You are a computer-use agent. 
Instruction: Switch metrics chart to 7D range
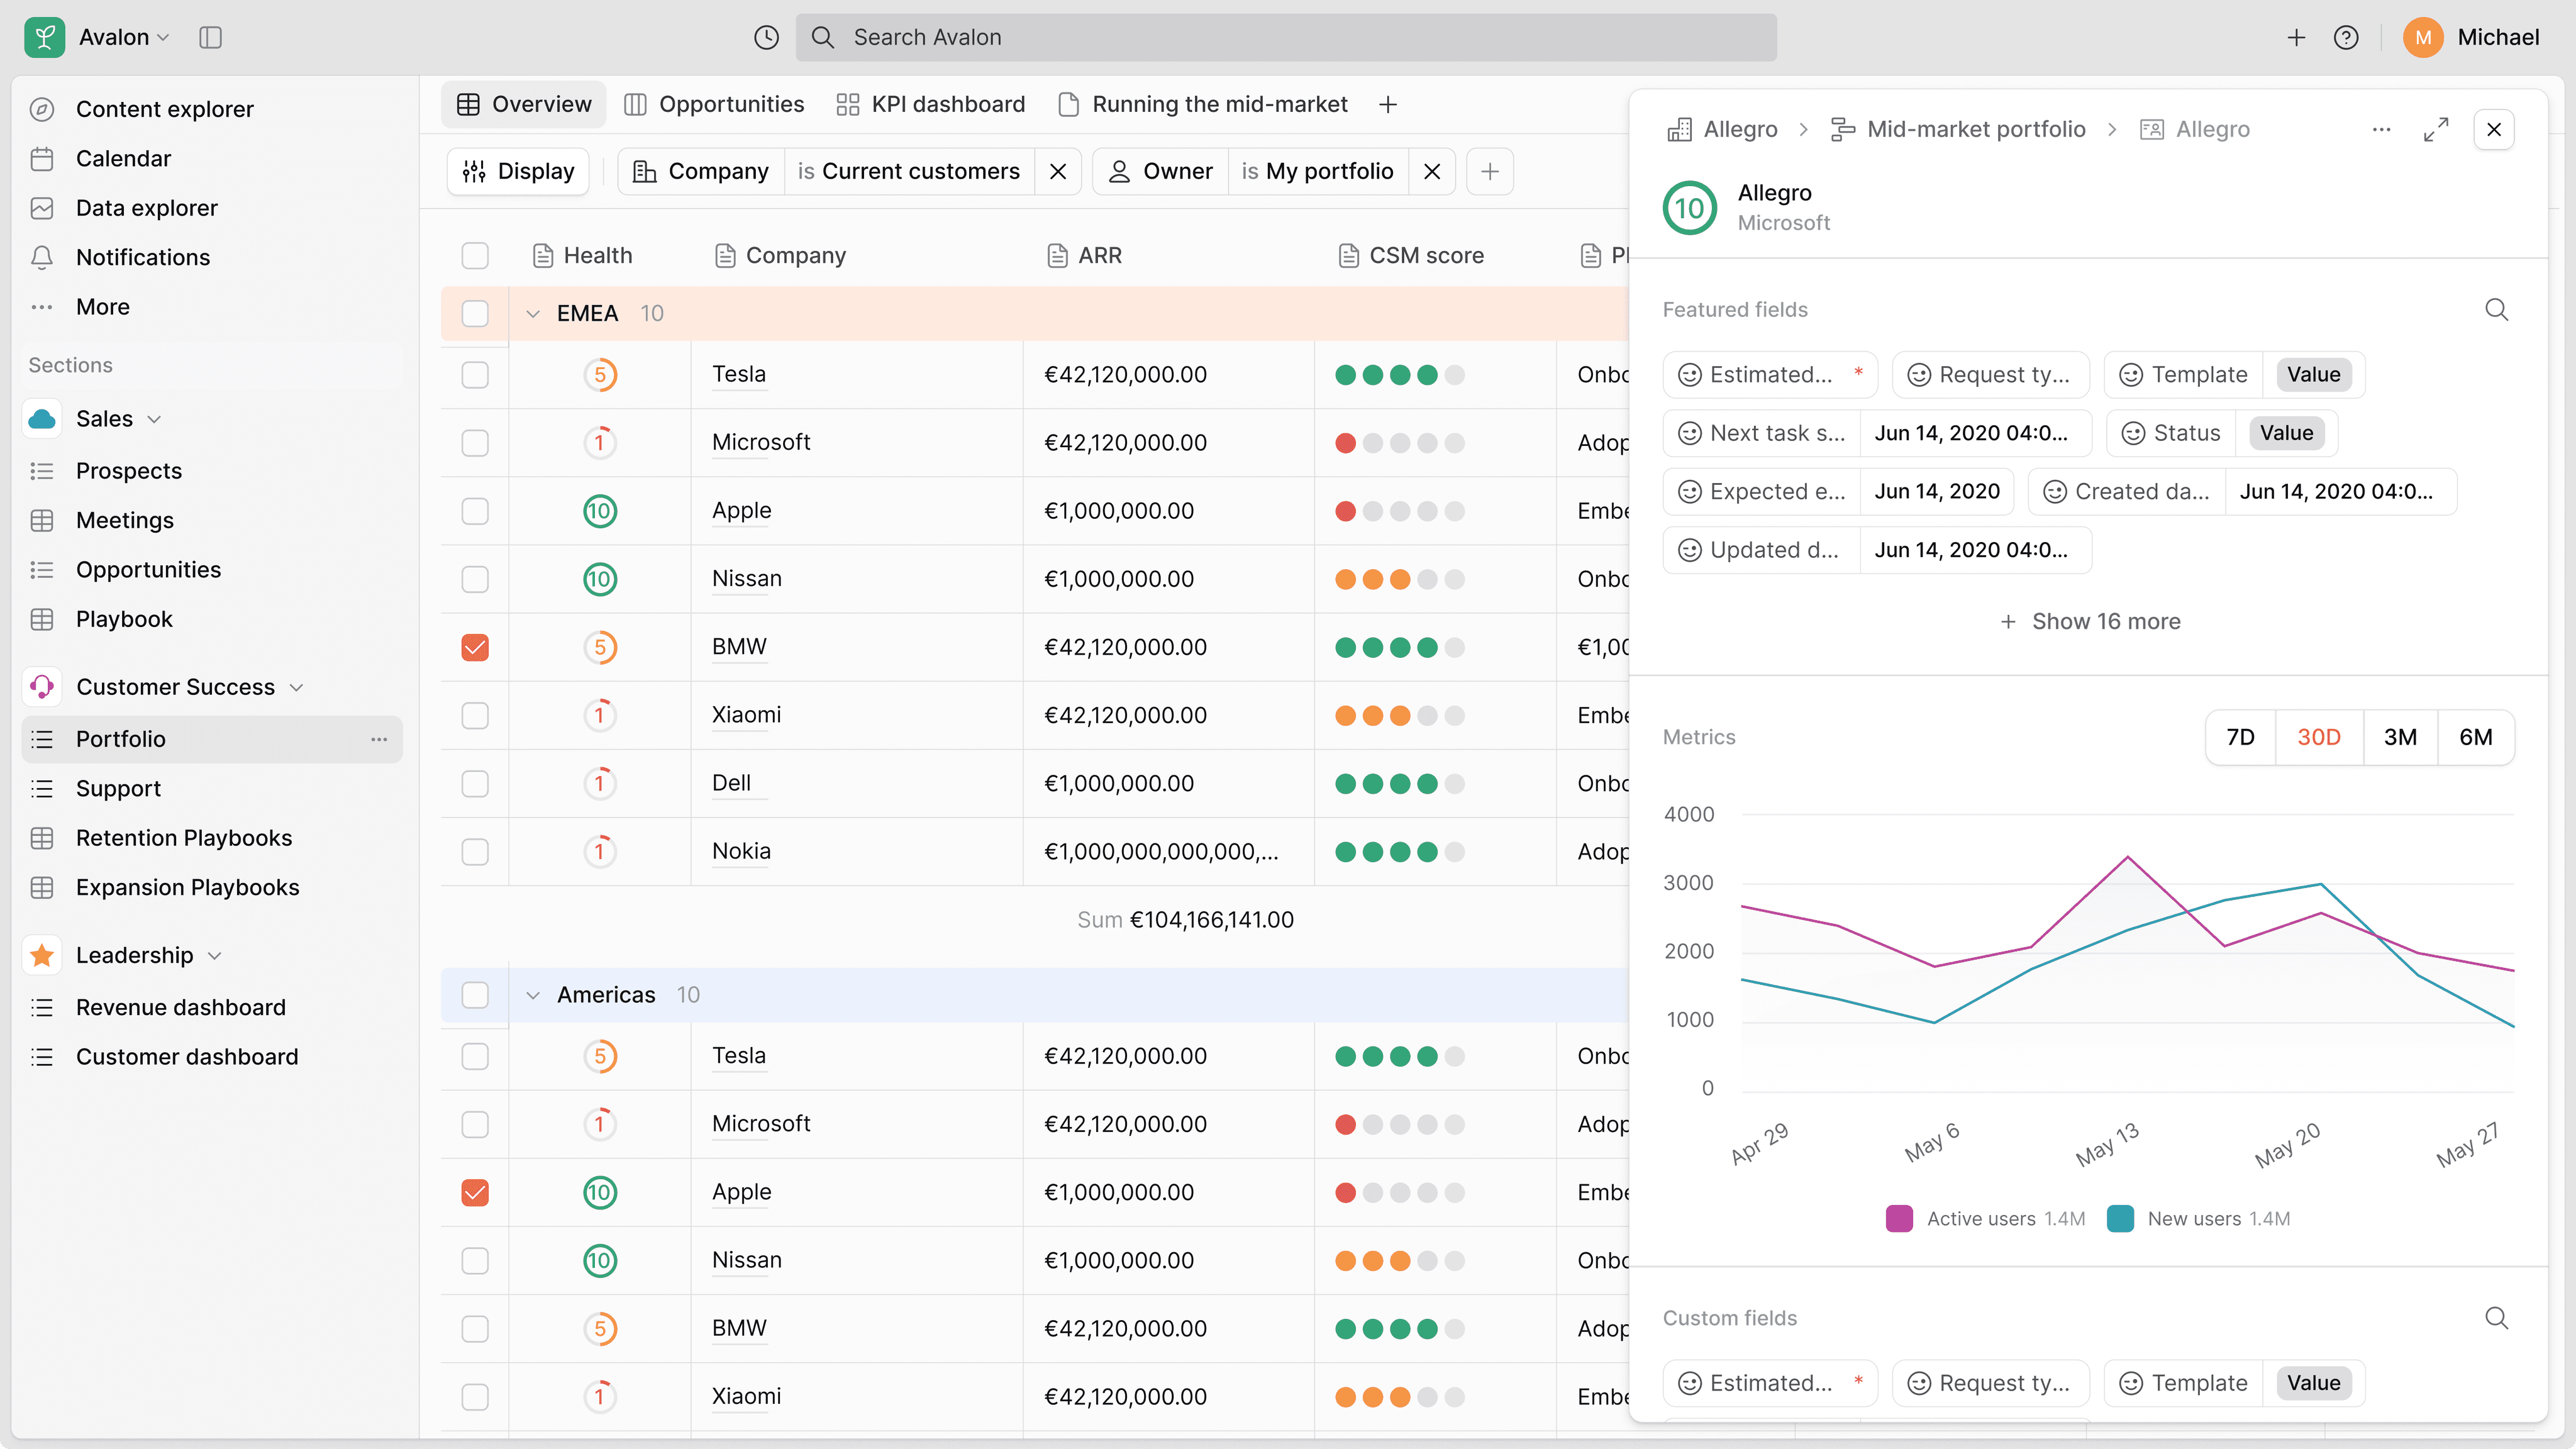2240,737
